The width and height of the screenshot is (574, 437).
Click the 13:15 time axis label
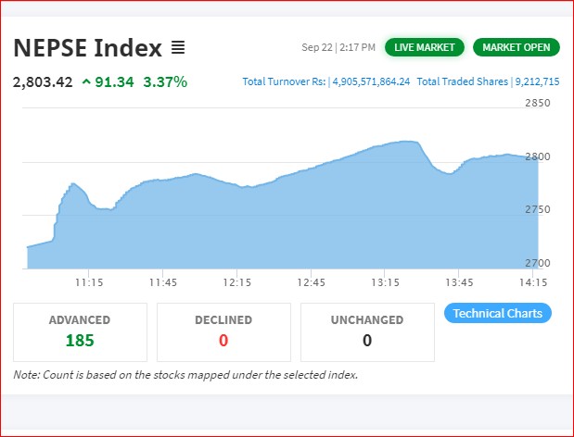click(x=385, y=282)
